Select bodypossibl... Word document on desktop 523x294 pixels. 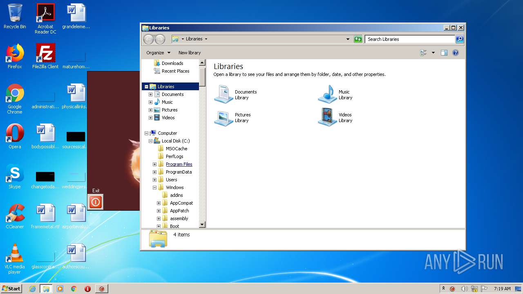pyautogui.click(x=45, y=136)
